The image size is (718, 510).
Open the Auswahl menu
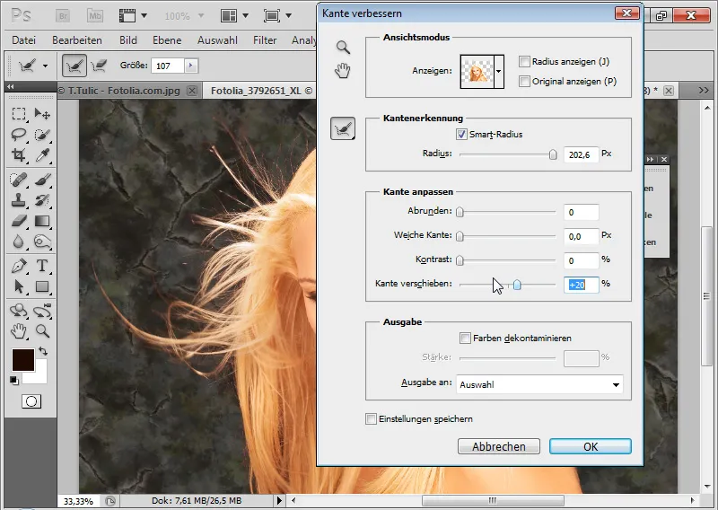(217, 40)
